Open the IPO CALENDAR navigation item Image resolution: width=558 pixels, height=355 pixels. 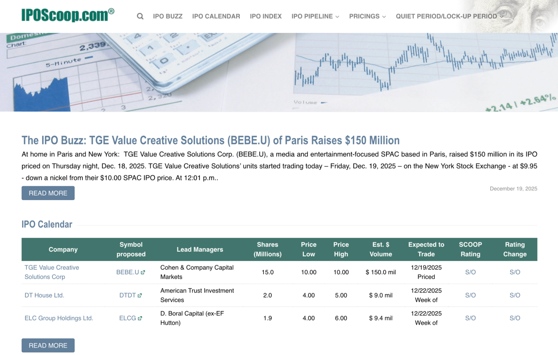[x=216, y=16]
